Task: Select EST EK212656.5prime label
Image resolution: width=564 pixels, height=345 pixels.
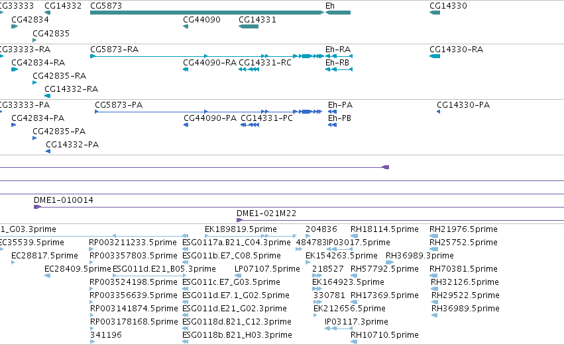Action: pyautogui.click(x=349, y=309)
